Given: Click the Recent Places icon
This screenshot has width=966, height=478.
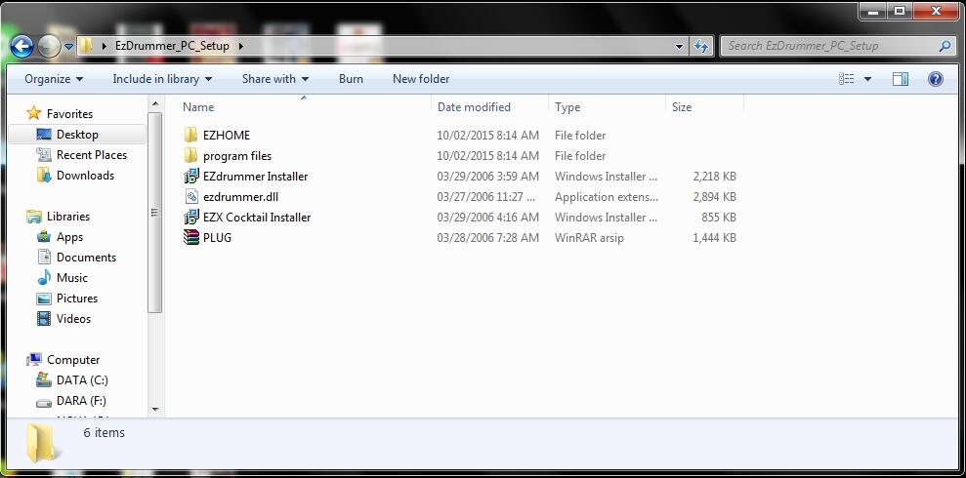Looking at the screenshot, I should [x=44, y=155].
